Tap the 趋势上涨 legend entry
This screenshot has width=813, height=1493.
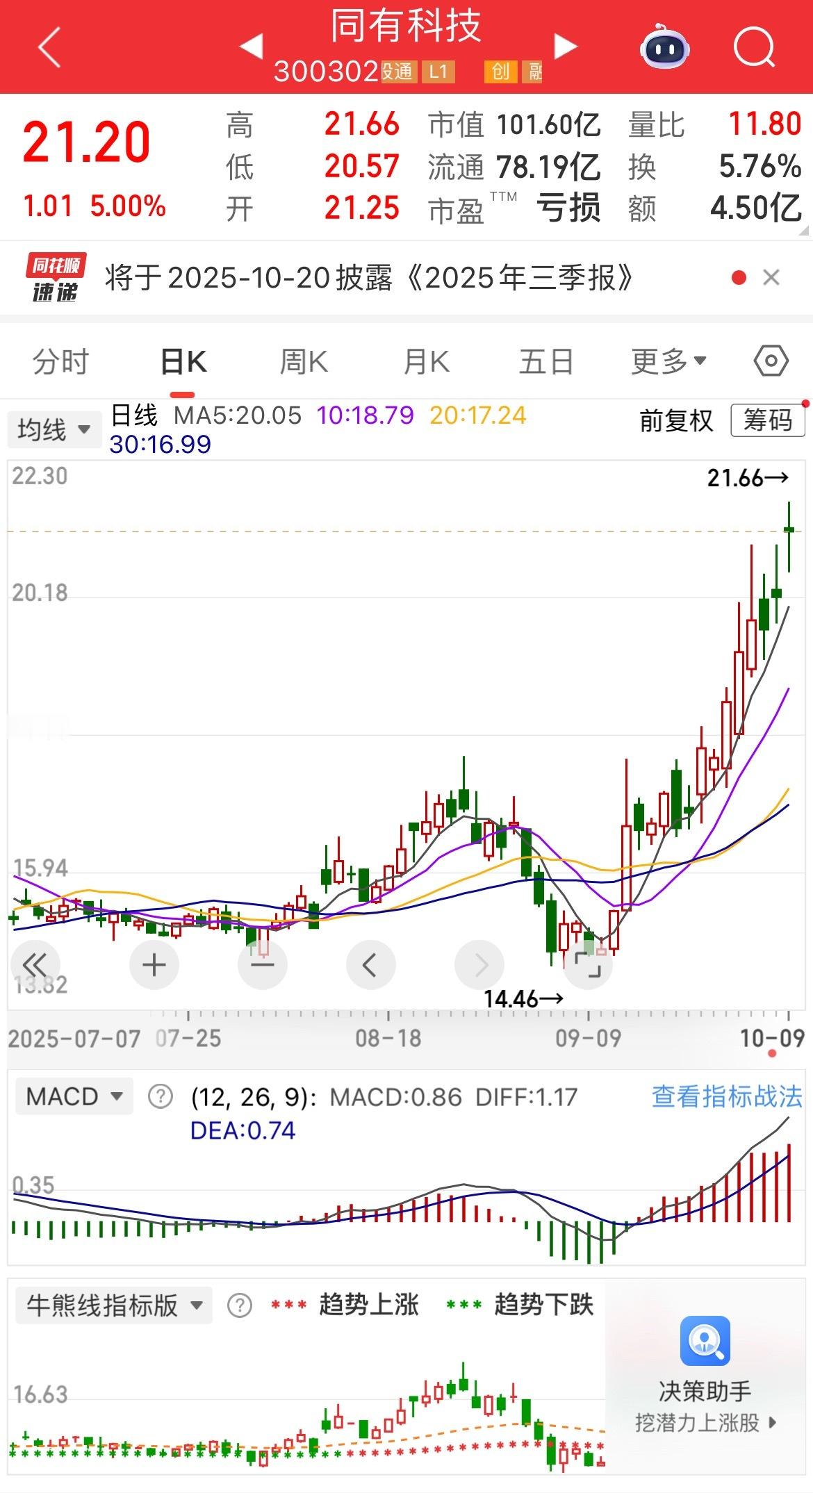point(345,1305)
